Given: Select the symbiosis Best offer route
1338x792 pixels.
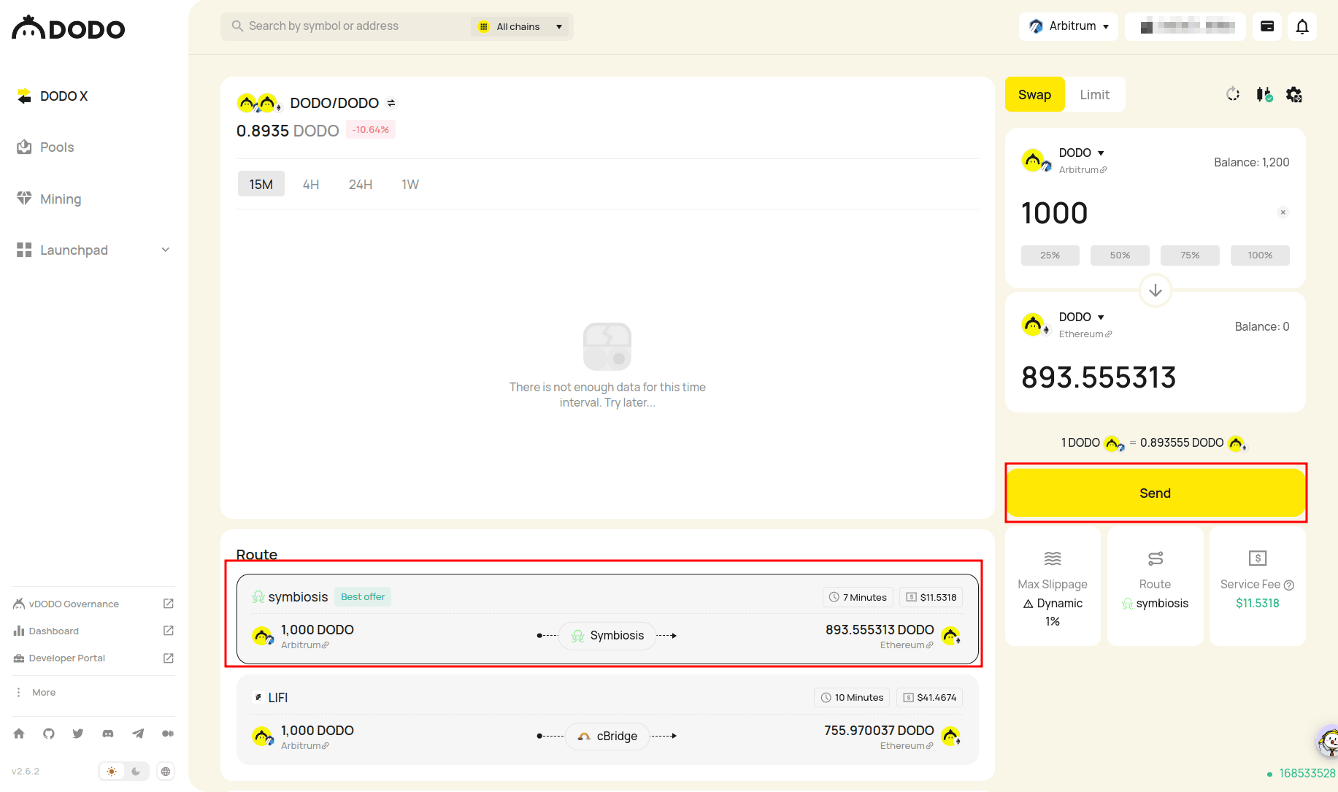Looking at the screenshot, I should click(x=607, y=619).
